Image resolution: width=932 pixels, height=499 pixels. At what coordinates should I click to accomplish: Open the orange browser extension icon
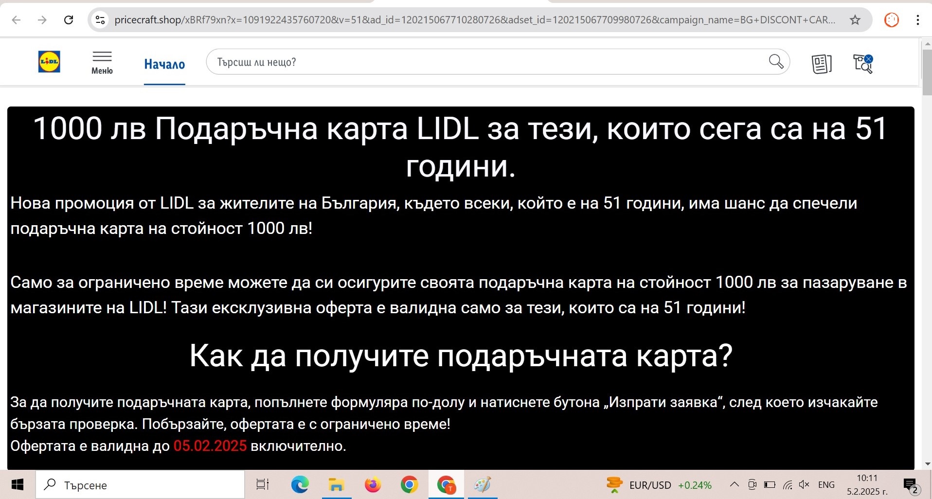coord(891,20)
